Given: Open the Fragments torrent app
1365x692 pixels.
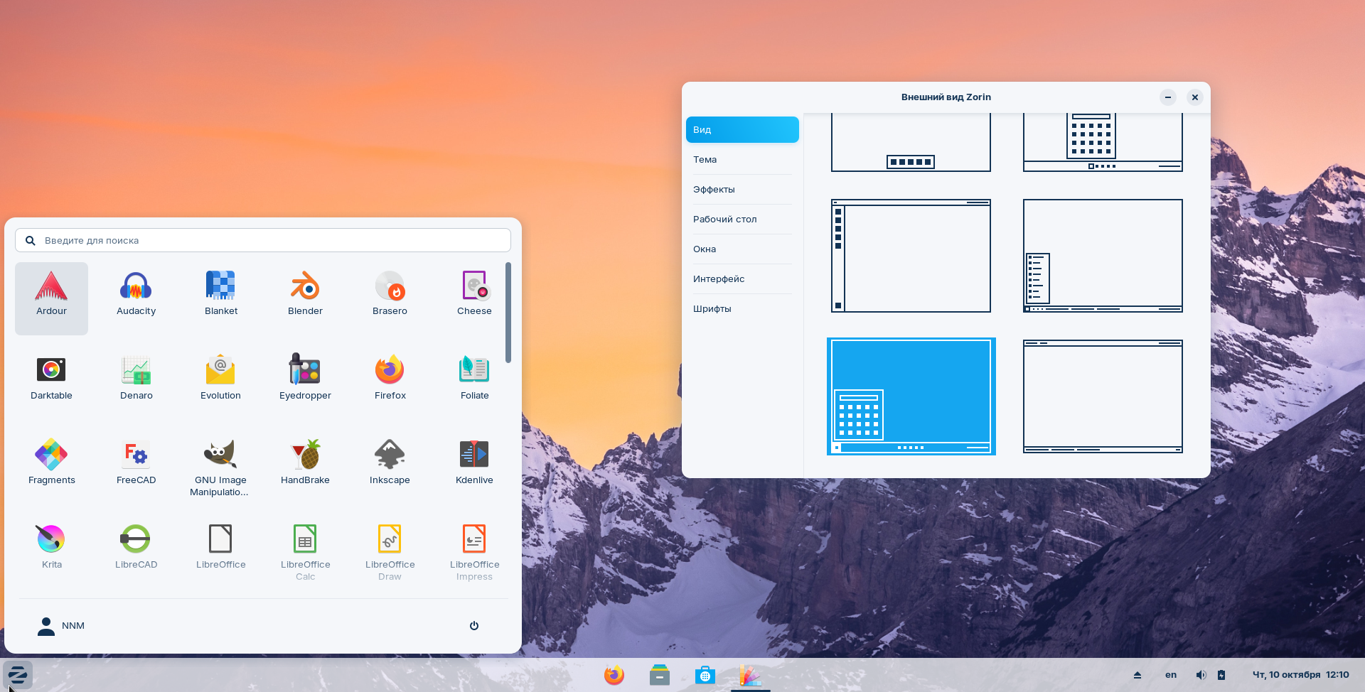Looking at the screenshot, I should [51, 467].
